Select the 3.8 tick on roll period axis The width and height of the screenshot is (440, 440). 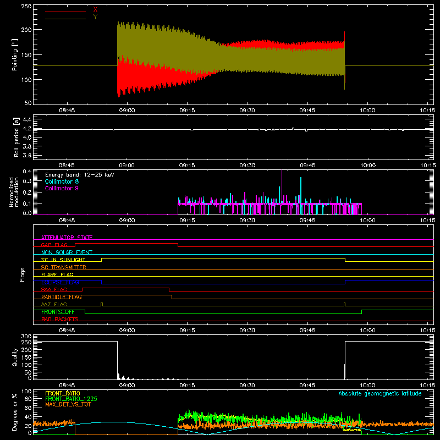[x=27, y=146]
